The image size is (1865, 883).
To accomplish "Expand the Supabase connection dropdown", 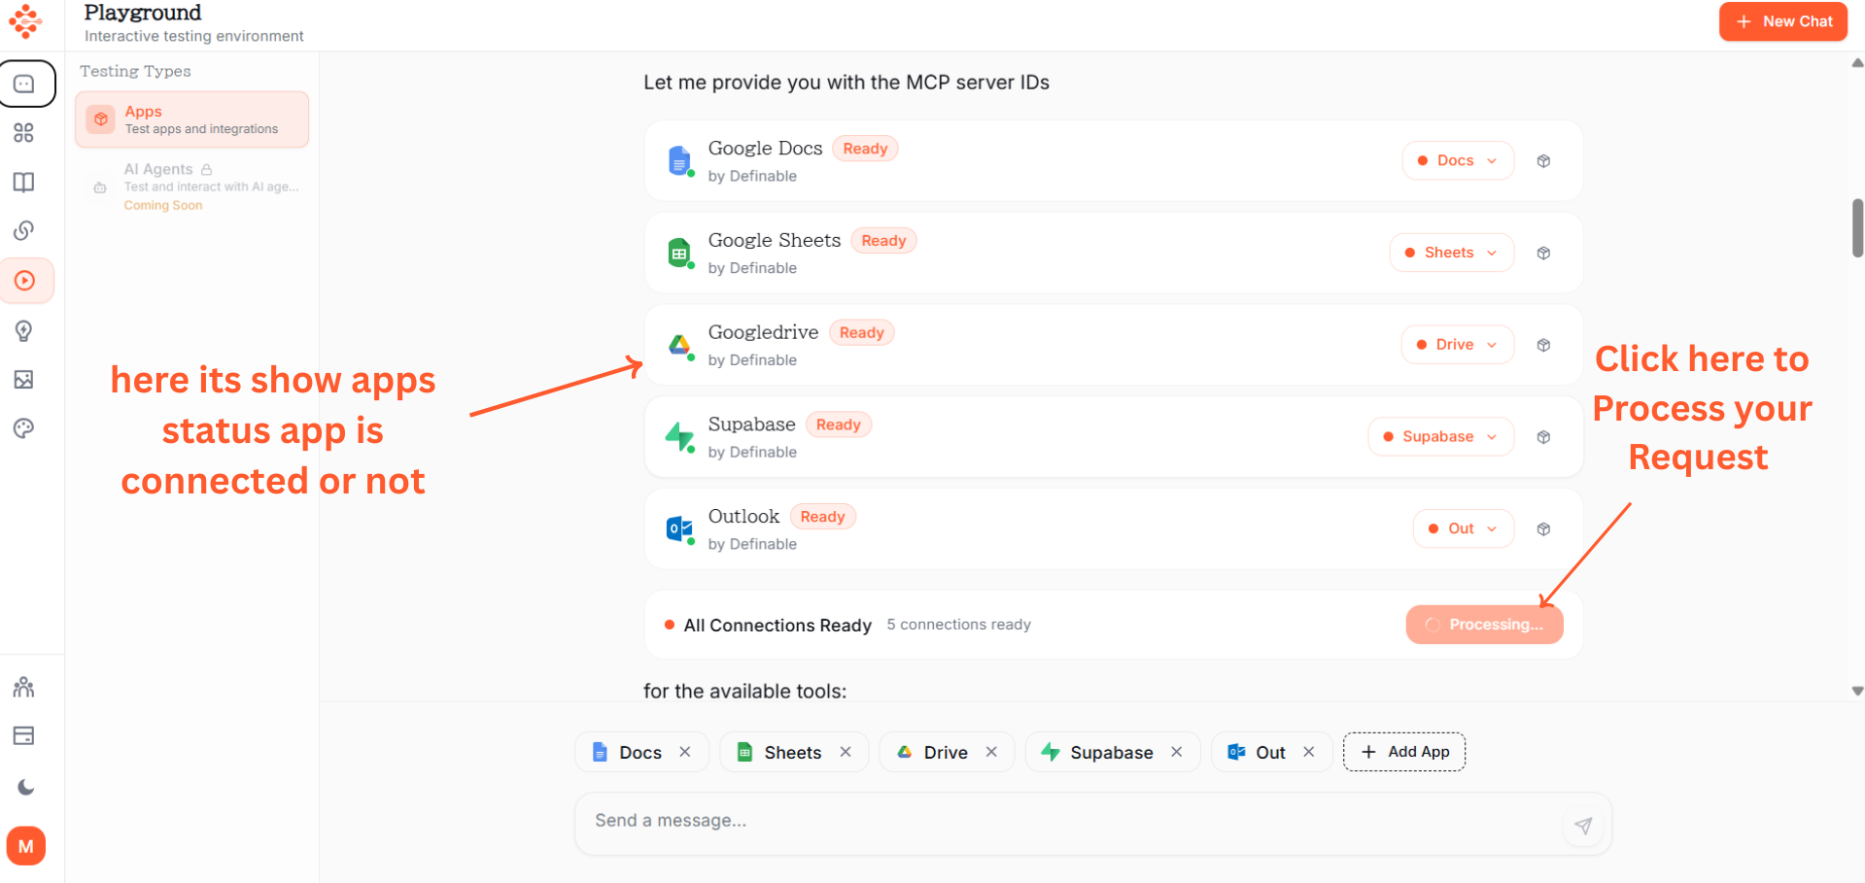I will [1441, 437].
